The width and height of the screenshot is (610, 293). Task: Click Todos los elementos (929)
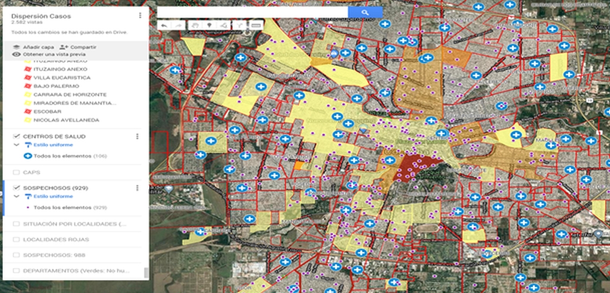click(x=70, y=207)
